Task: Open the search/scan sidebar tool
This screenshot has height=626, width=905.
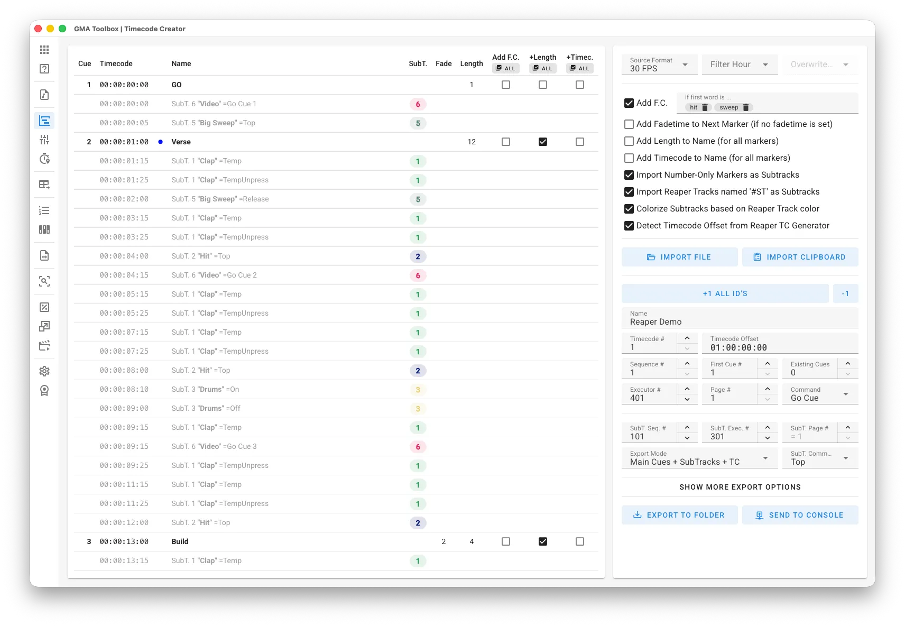Action: click(x=45, y=281)
